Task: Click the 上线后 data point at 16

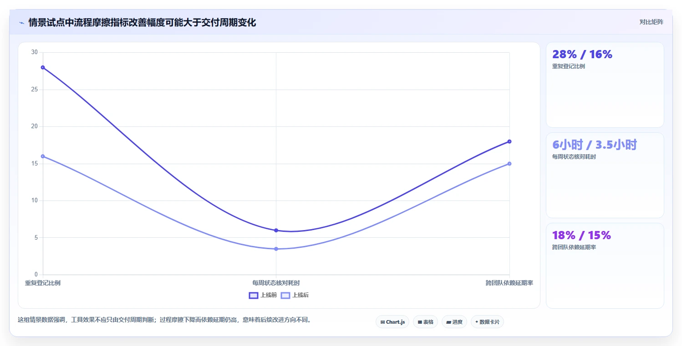Action: click(x=43, y=156)
